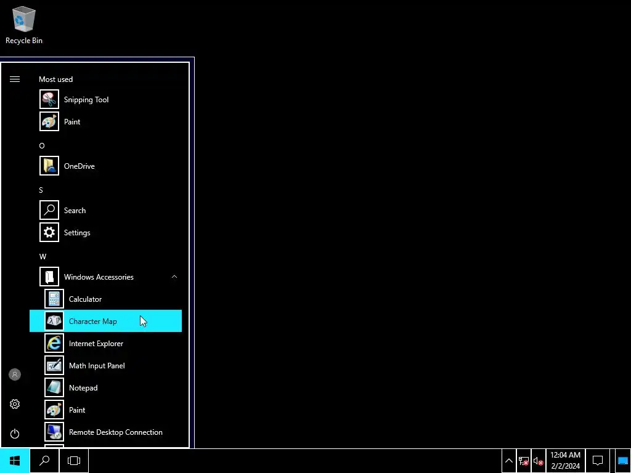Show hidden tray icons chevron
The image size is (631, 473).
click(508, 461)
